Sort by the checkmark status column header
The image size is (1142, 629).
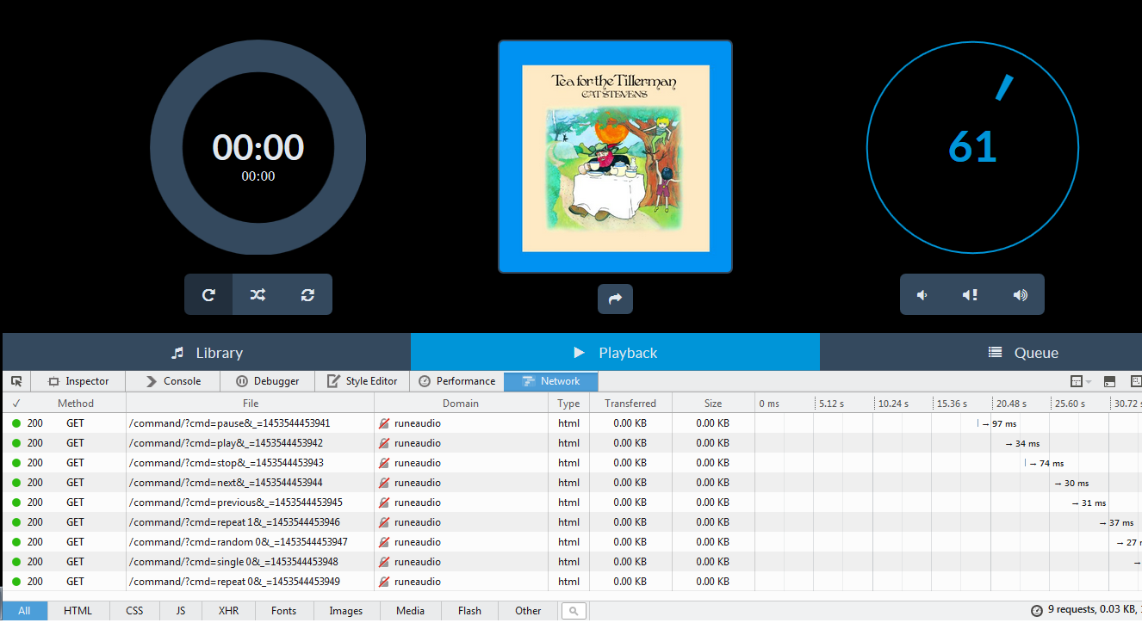(x=16, y=403)
